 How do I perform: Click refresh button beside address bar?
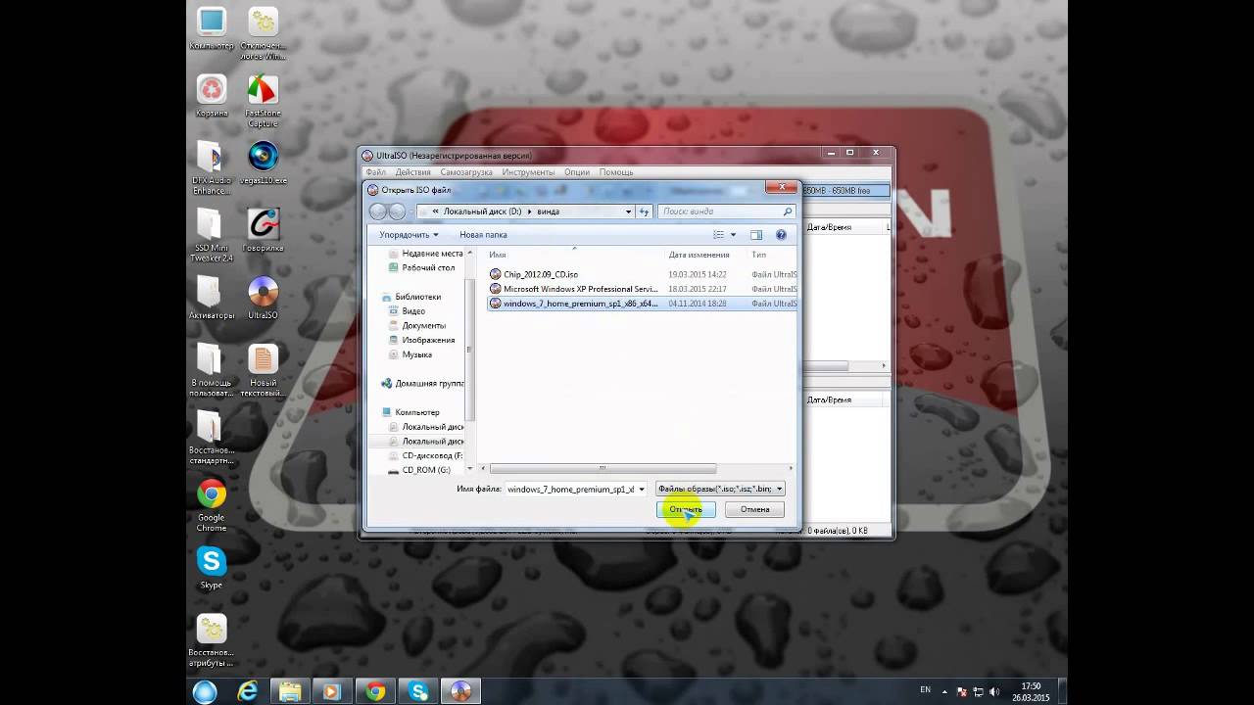(x=644, y=211)
